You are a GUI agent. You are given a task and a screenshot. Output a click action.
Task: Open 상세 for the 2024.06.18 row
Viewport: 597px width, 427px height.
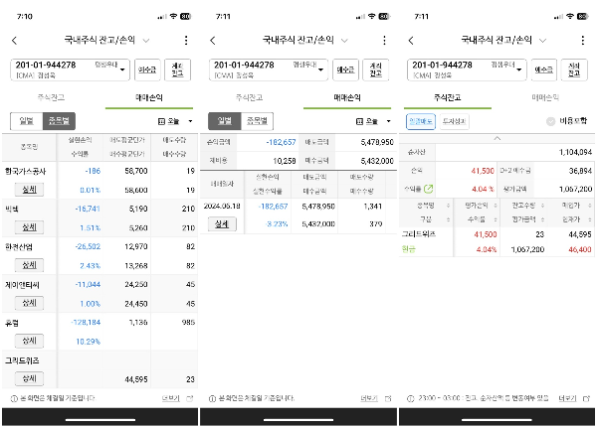(x=222, y=223)
